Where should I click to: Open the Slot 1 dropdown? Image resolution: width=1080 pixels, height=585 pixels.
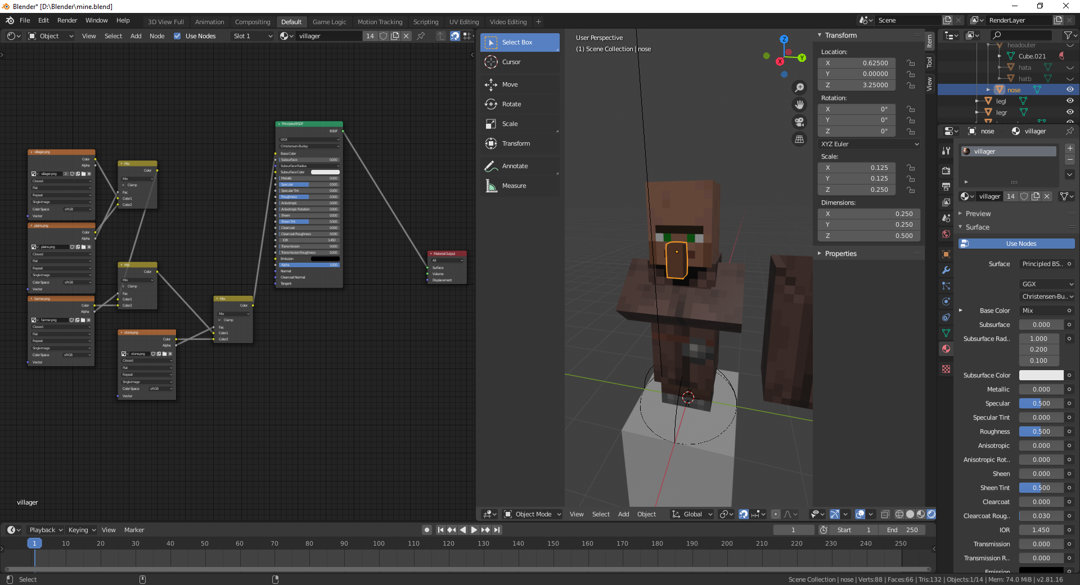coord(253,36)
